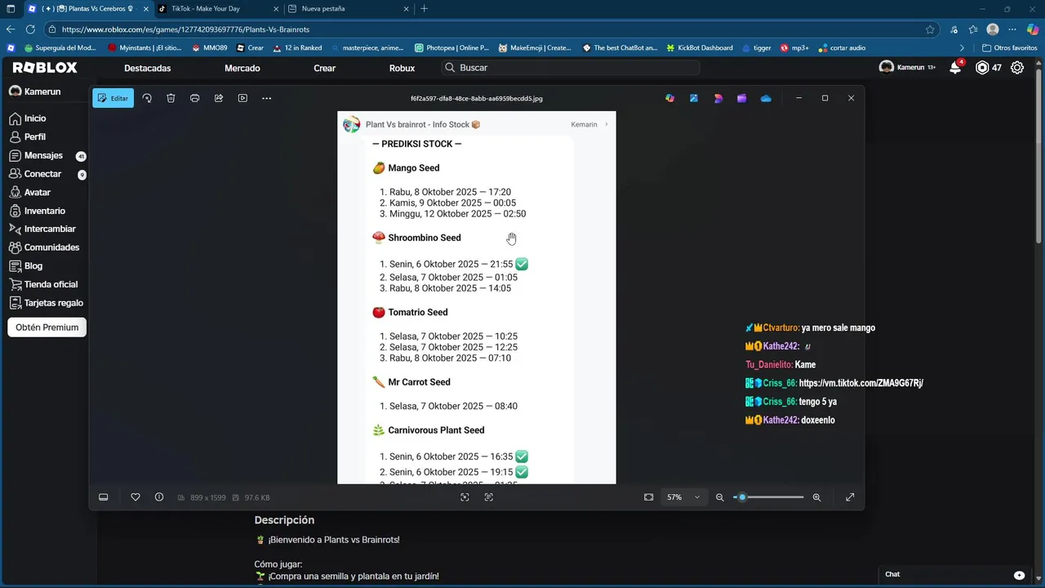Open OneDrive cloud icon in Photos header

(x=766, y=98)
